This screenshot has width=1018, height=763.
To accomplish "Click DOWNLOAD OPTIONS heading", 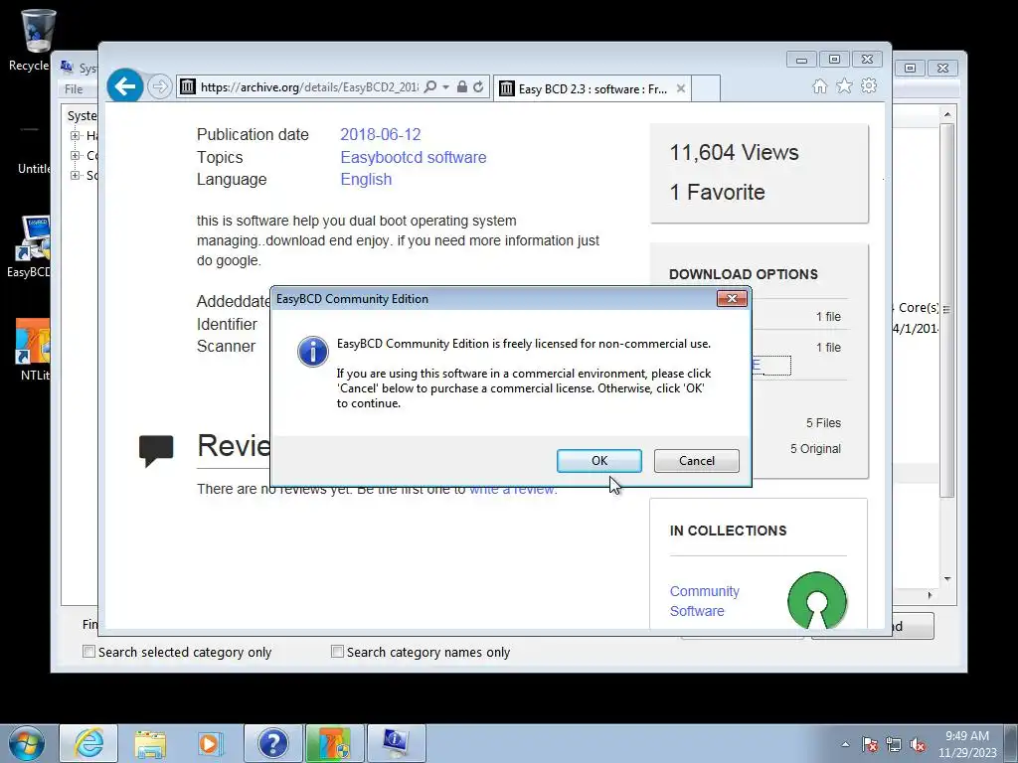I will [744, 274].
